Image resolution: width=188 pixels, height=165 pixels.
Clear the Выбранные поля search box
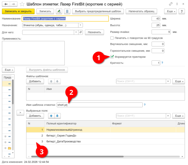pos(168,116)
